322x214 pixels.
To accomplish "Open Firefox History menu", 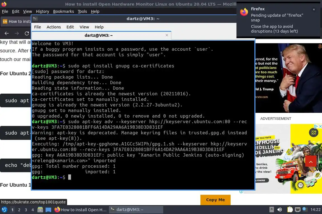I will tap(42, 11).
